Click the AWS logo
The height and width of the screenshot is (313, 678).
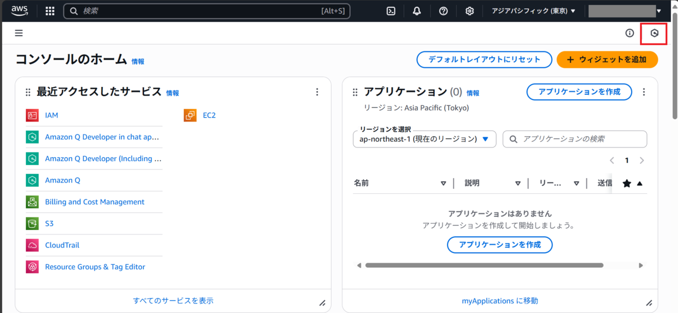click(20, 11)
